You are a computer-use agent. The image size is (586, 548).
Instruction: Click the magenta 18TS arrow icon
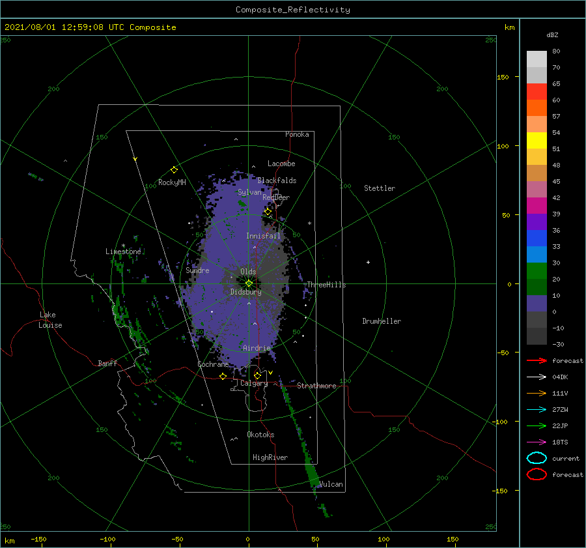point(537,442)
